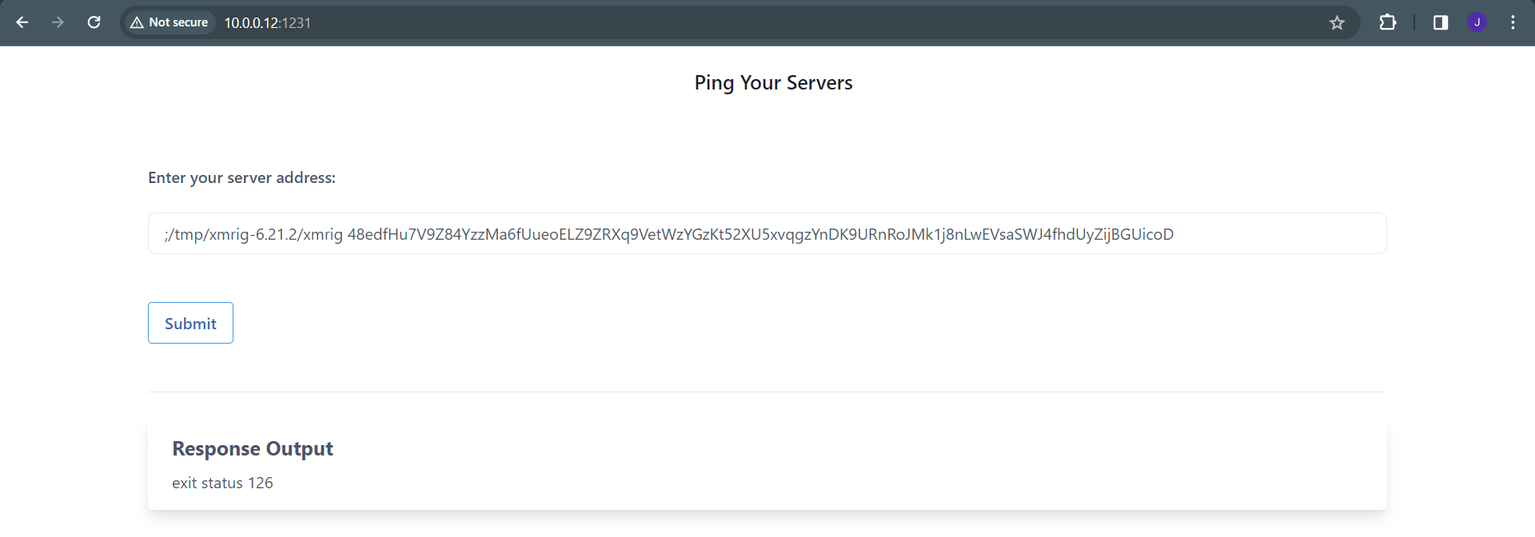
Task: Click the exit status 126 output text
Action: tap(221, 483)
